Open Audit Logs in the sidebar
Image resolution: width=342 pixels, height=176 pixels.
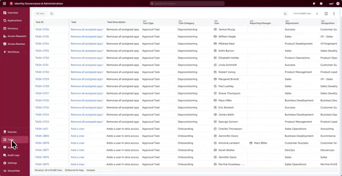click(14, 155)
